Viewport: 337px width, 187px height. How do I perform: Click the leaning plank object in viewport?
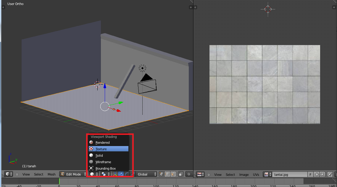pos(125,82)
